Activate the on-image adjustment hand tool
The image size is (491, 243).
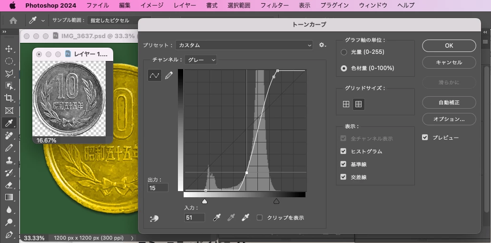click(154, 219)
